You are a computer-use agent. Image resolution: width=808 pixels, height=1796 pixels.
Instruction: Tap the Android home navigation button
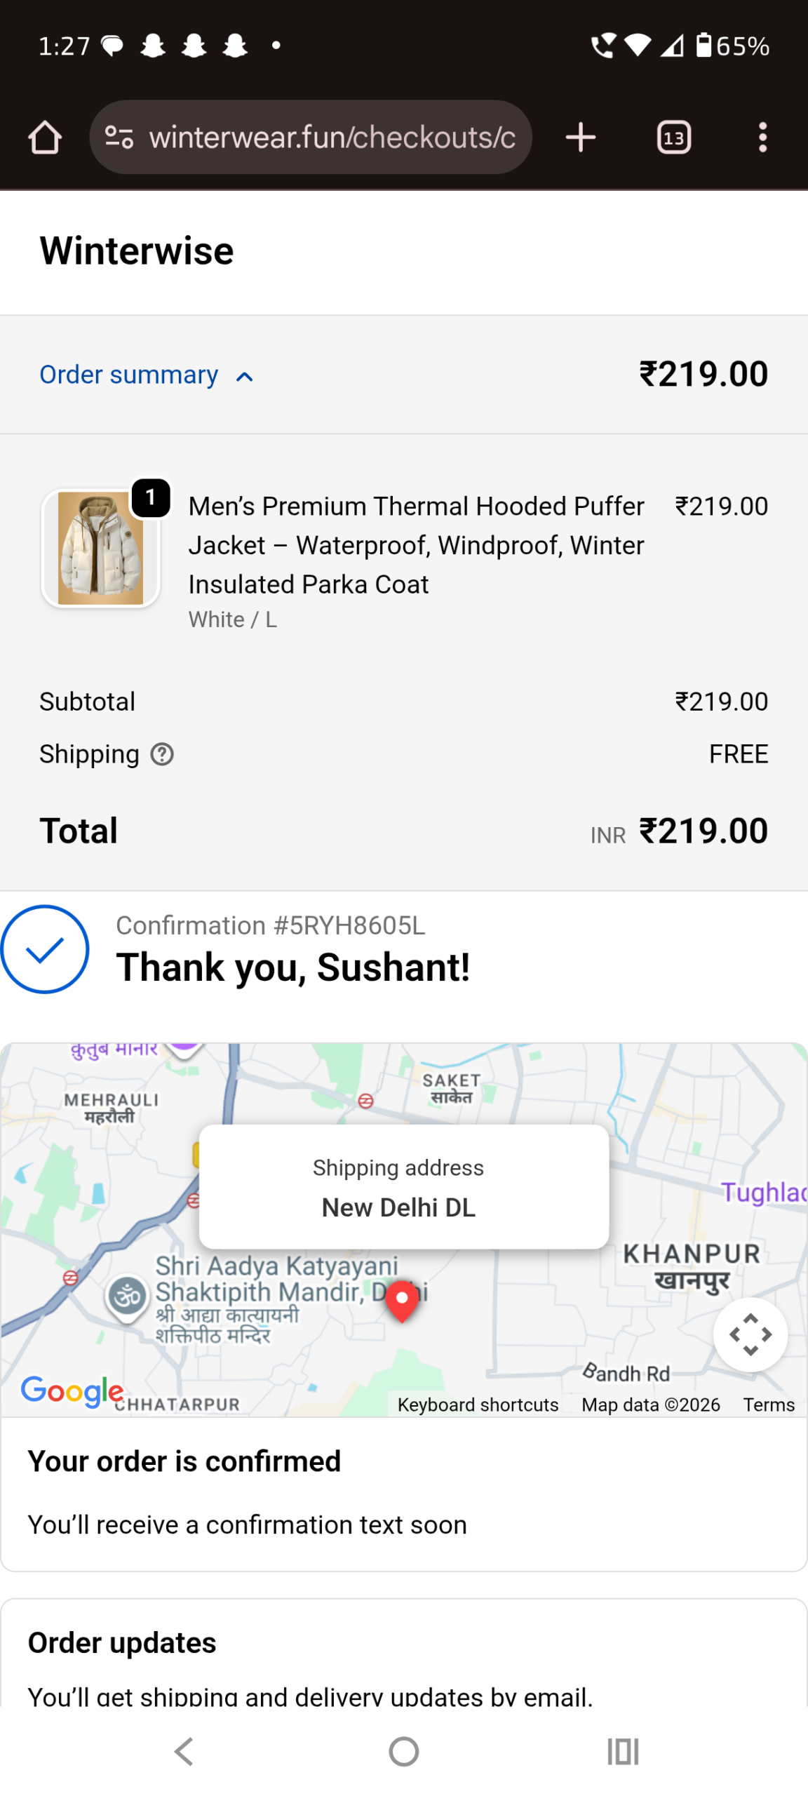tap(404, 1751)
